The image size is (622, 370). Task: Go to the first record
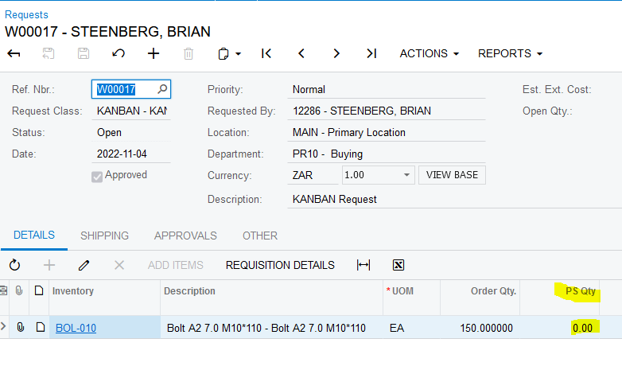pyautogui.click(x=266, y=53)
